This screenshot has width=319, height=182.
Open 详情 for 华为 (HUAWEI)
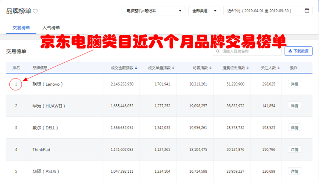coord(294,106)
